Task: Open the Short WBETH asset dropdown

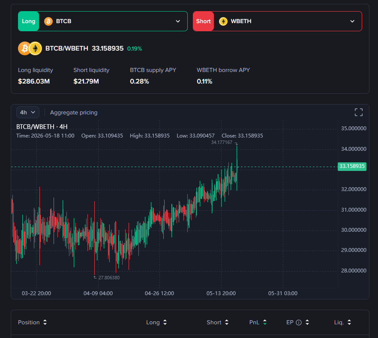Action: click(277, 21)
